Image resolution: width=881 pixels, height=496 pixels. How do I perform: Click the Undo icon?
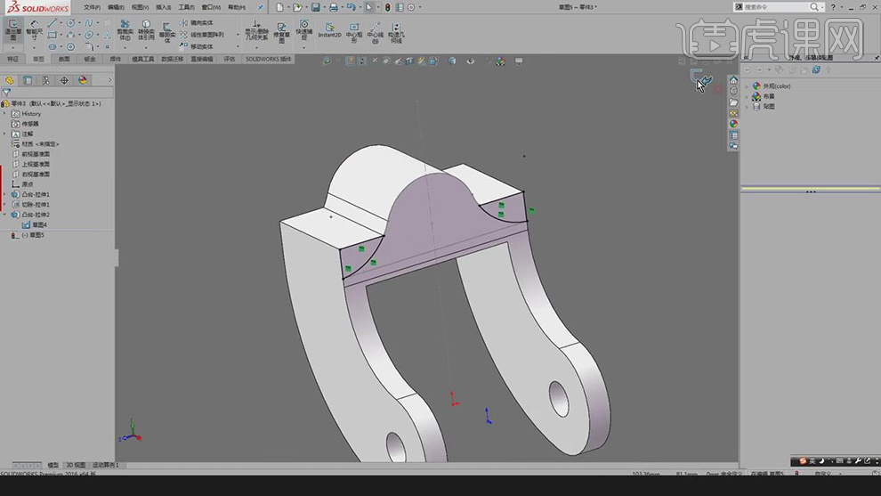[352, 7]
